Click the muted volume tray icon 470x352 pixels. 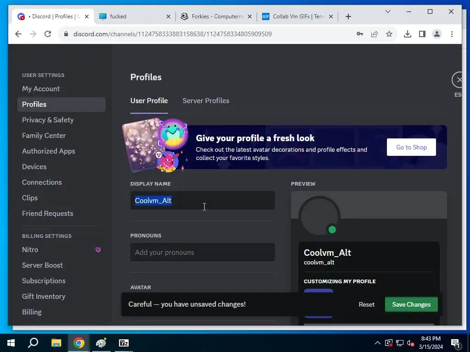tap(411, 343)
